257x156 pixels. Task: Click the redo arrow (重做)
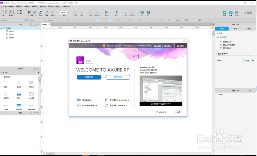(x=18, y=13)
